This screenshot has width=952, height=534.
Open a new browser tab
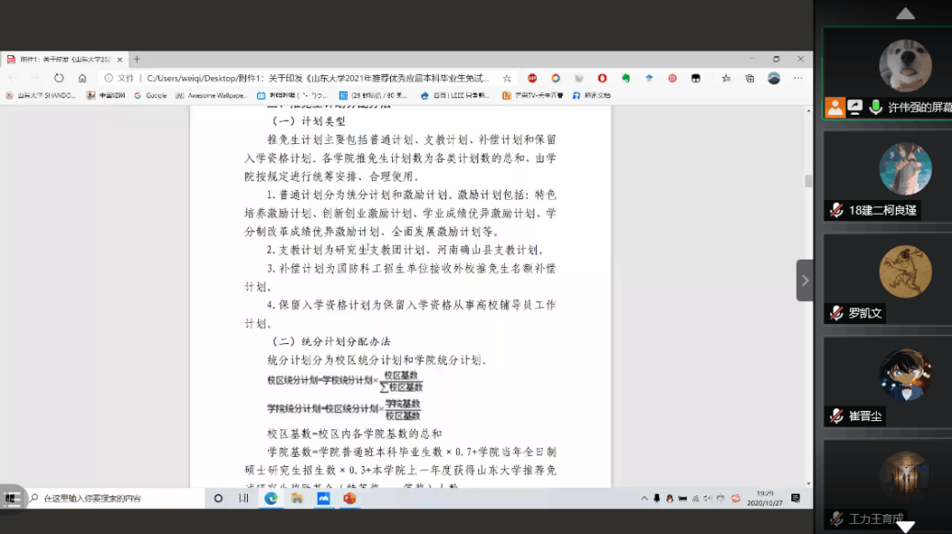[137, 60]
